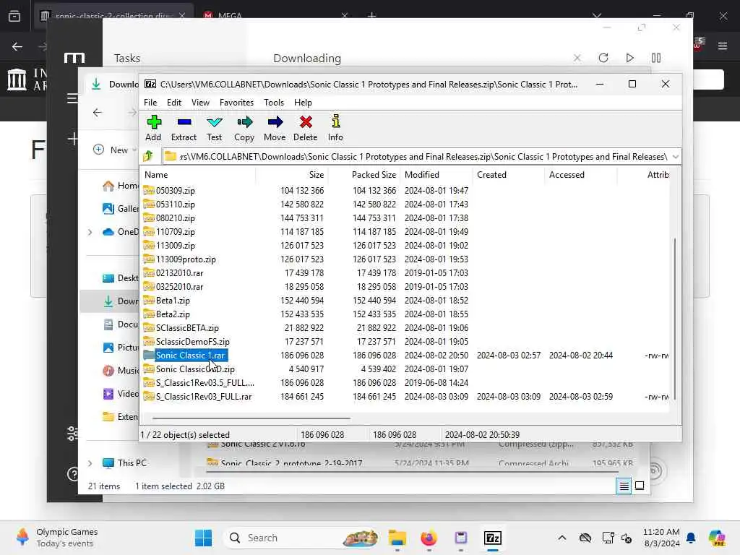
Task: Click the browser back arrow
Action: click(x=17, y=47)
